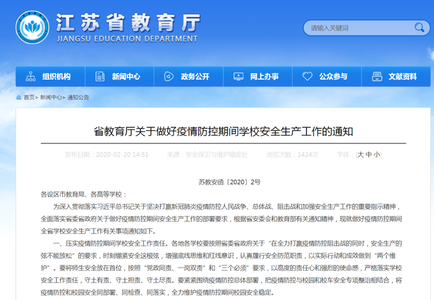Go to the 政务公开 section
Image resolution: width=434 pixels, height=300 pixels.
click(195, 76)
